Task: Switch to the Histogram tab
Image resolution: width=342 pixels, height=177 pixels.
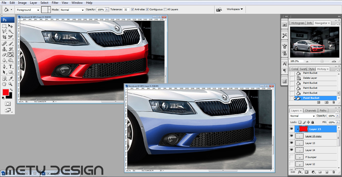Action: pyautogui.click(x=298, y=23)
